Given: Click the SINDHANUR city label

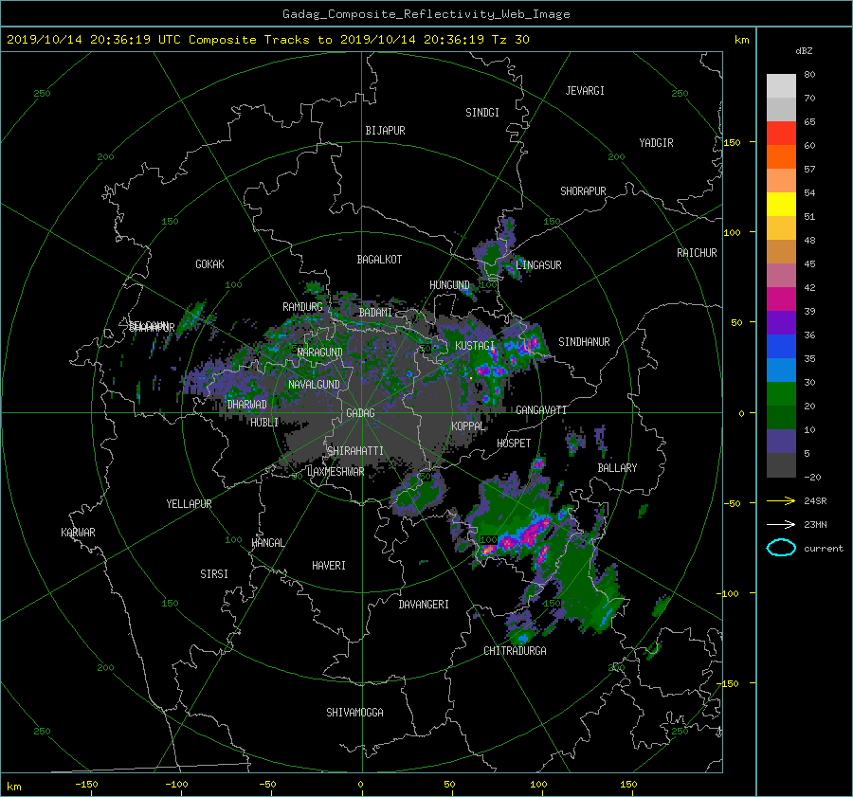Looking at the screenshot, I should pos(584,342).
